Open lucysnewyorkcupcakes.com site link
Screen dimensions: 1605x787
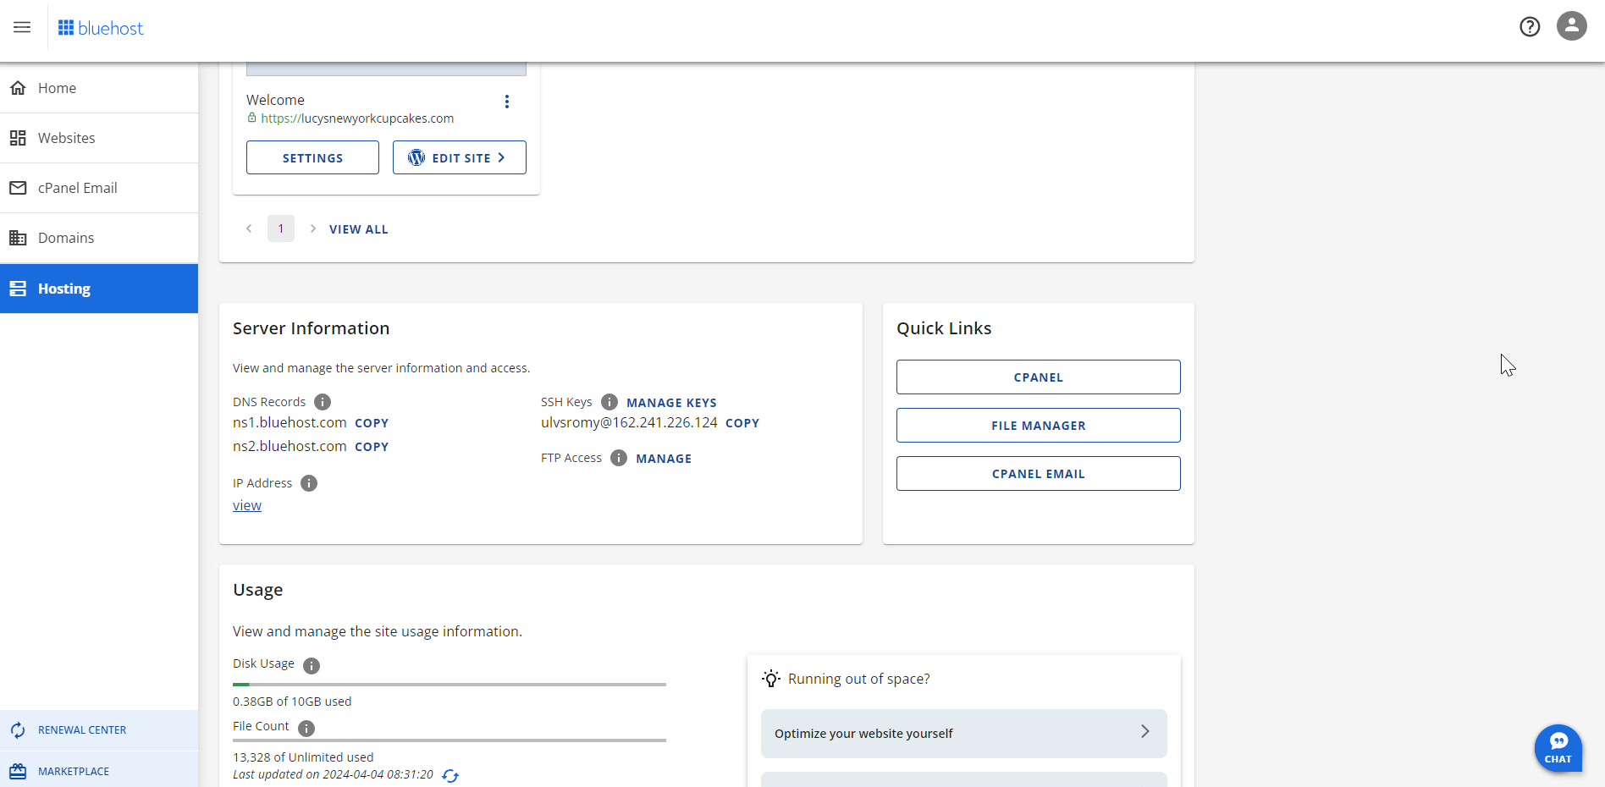357,118
